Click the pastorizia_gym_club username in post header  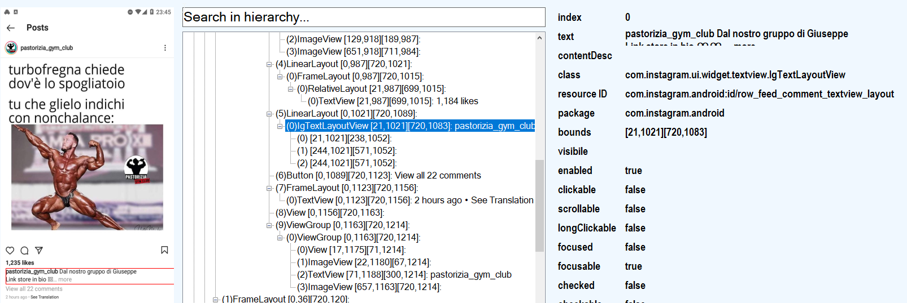(x=47, y=48)
